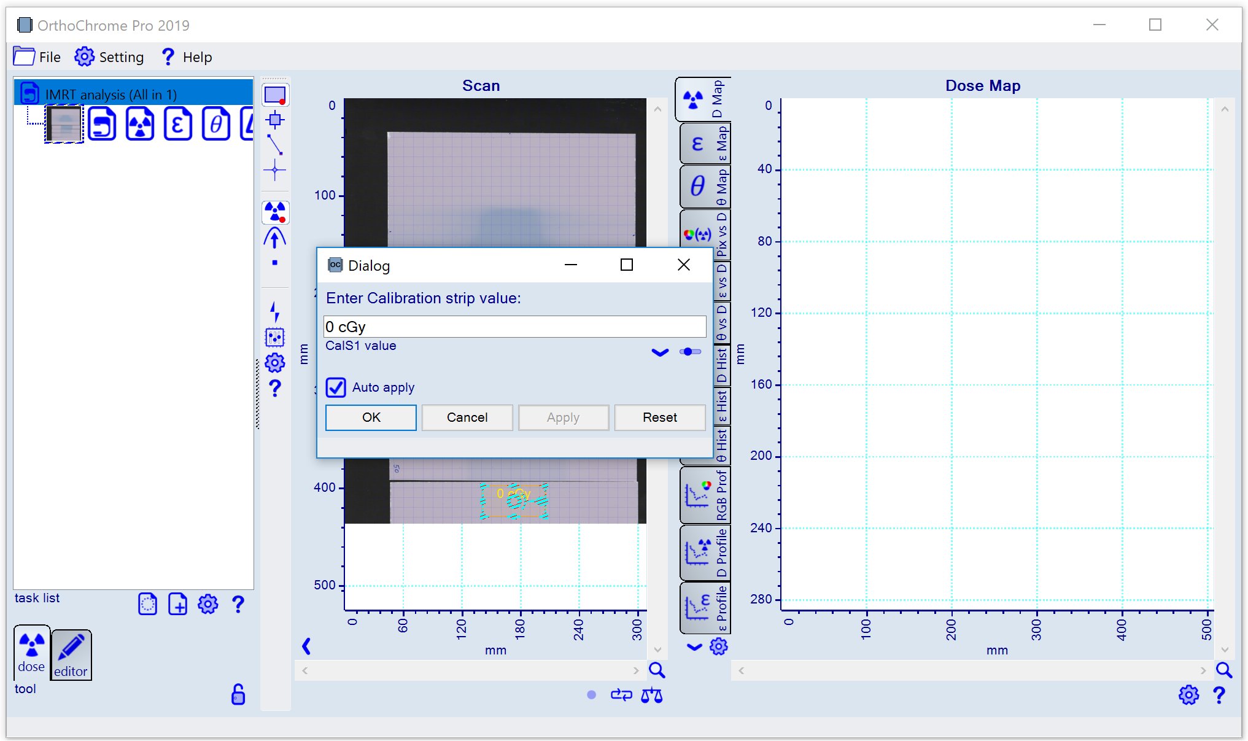1248x741 pixels.
Task: Switch to the D Profile tab
Action: (705, 553)
